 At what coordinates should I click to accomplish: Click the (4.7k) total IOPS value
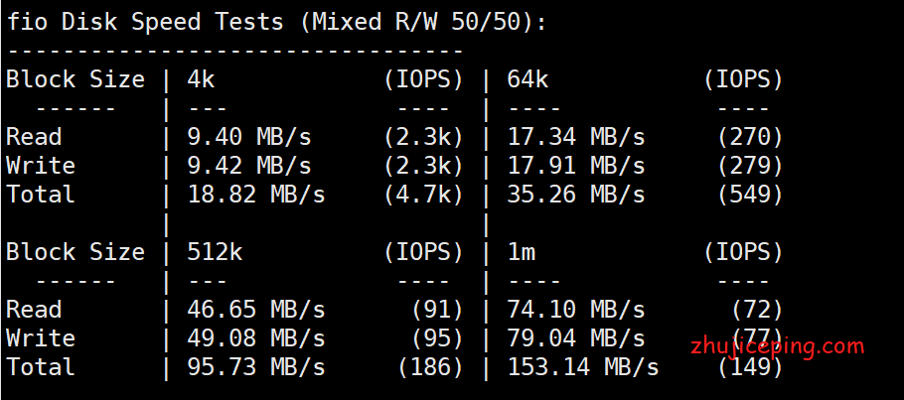424,195
